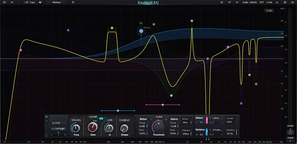Click the red Gain knob
This screenshot has height=144, width=297.
[93, 127]
